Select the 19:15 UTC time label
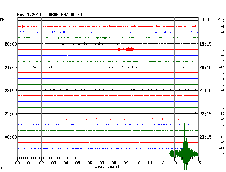Image resolution: width=226 pixels, height=172 pixels. [205, 44]
